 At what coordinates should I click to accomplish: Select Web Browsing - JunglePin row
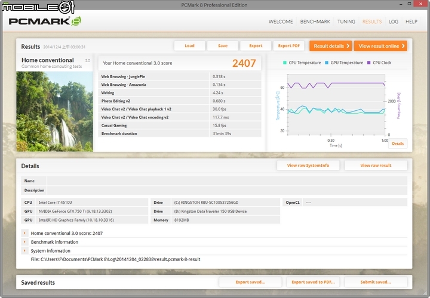point(180,76)
